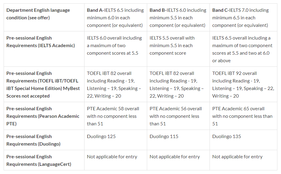Click the PTE Academic 65 overall cell
281x174 pixels.
tap(242, 116)
